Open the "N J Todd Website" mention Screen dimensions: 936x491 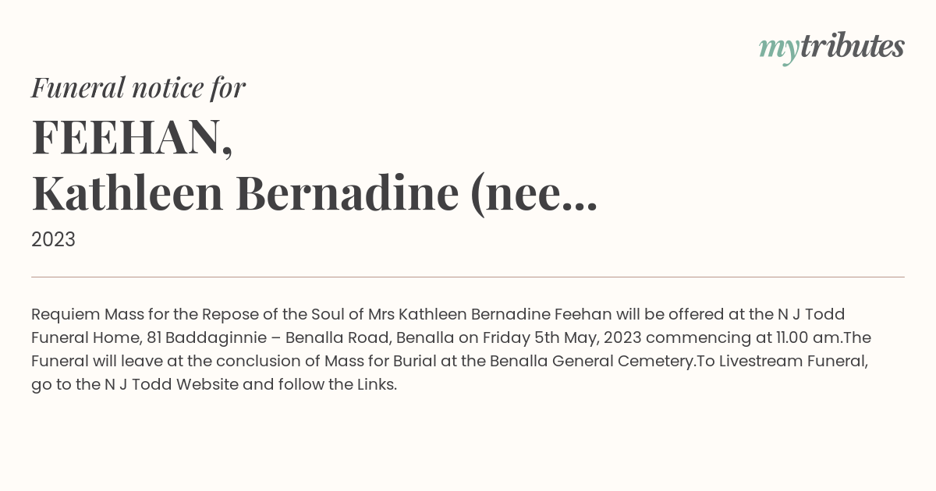[x=172, y=385]
